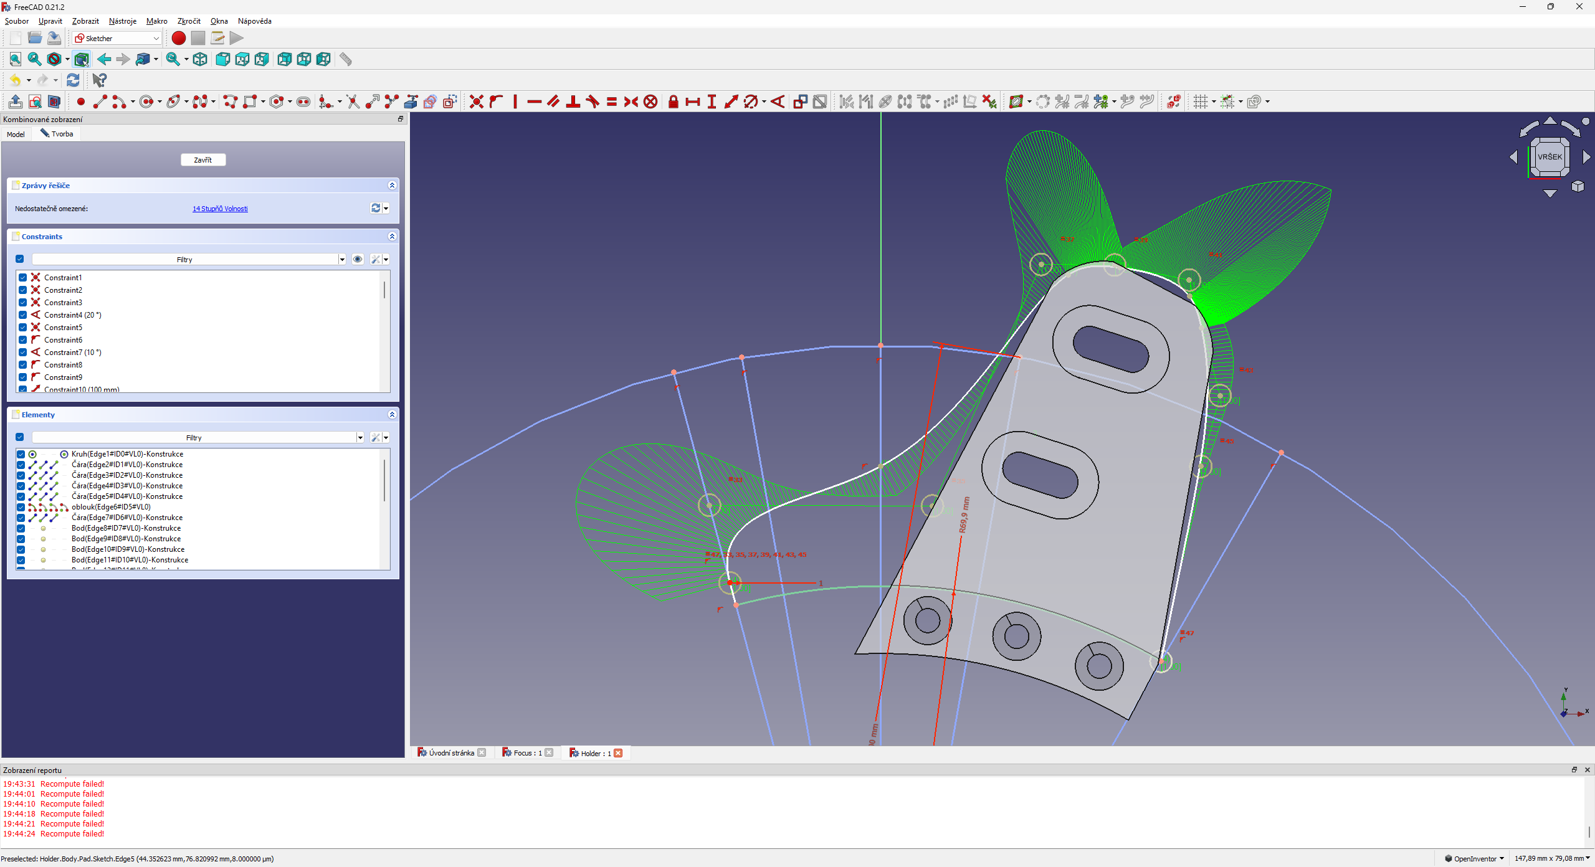Open the Nástroje menu
Viewport: 1595px width, 867px height.
122,21
